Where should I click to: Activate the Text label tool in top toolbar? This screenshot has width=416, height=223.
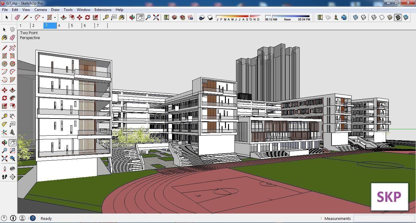click(114, 17)
